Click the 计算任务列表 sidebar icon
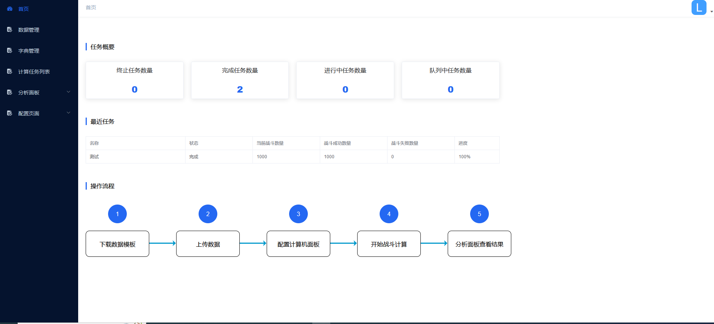The image size is (714, 324). click(x=10, y=71)
